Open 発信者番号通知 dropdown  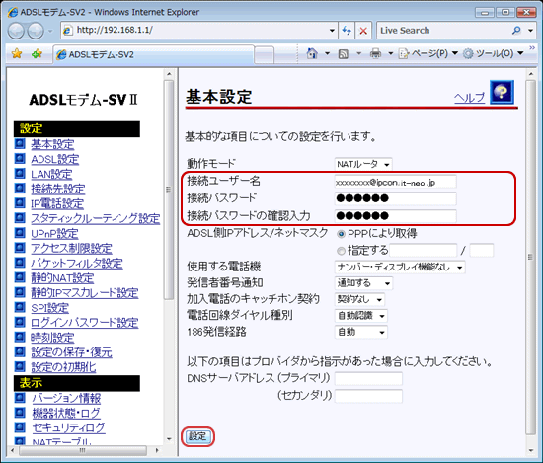363,283
